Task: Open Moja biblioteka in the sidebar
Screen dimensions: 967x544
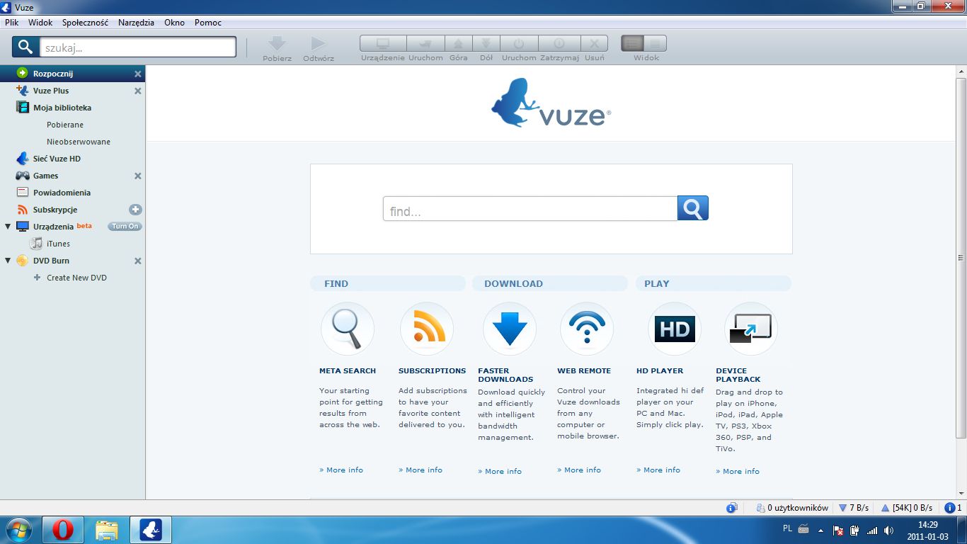Action: coord(62,108)
